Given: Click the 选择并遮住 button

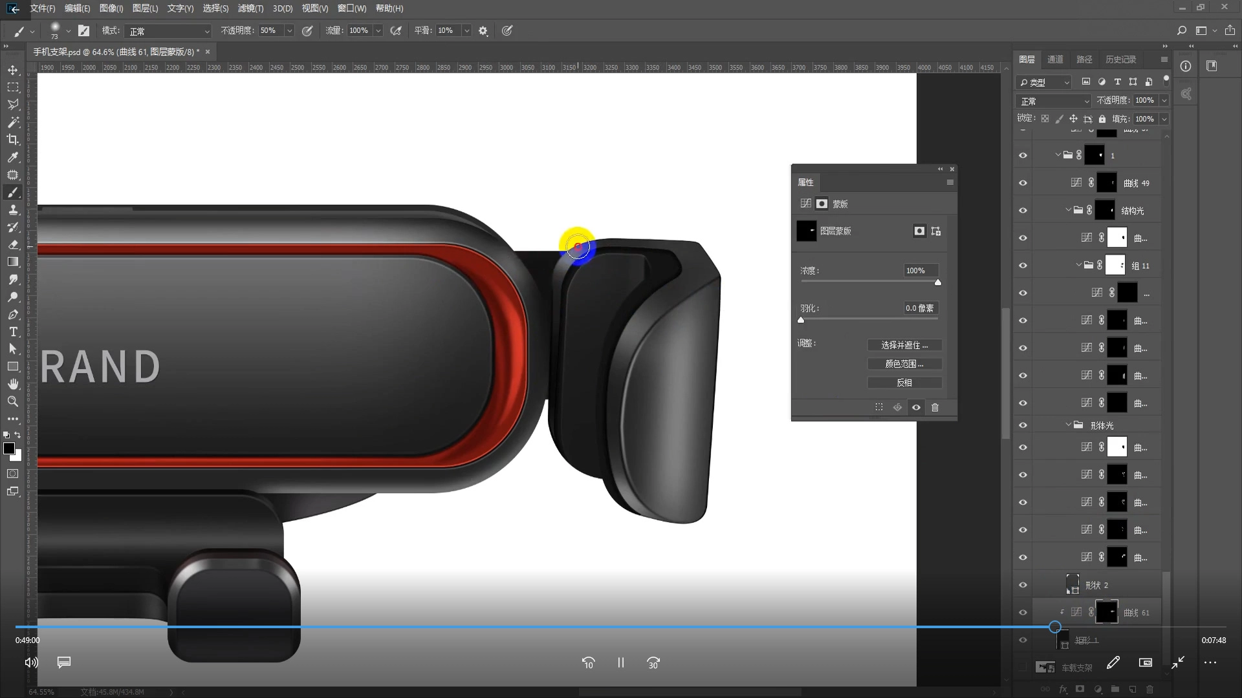Looking at the screenshot, I should pos(904,345).
